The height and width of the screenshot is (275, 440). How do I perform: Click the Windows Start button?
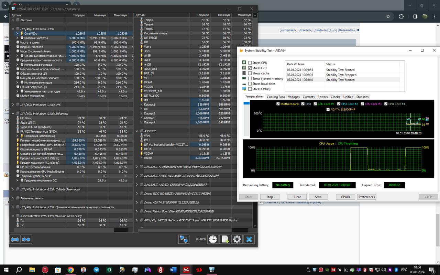(x=6, y=270)
